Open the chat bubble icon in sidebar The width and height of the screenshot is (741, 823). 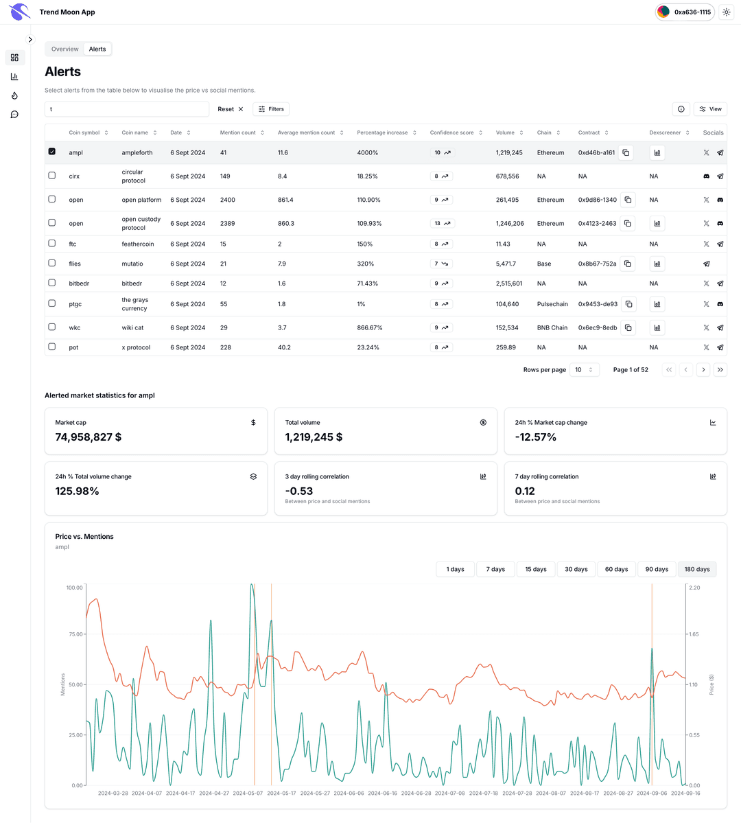pyautogui.click(x=14, y=115)
